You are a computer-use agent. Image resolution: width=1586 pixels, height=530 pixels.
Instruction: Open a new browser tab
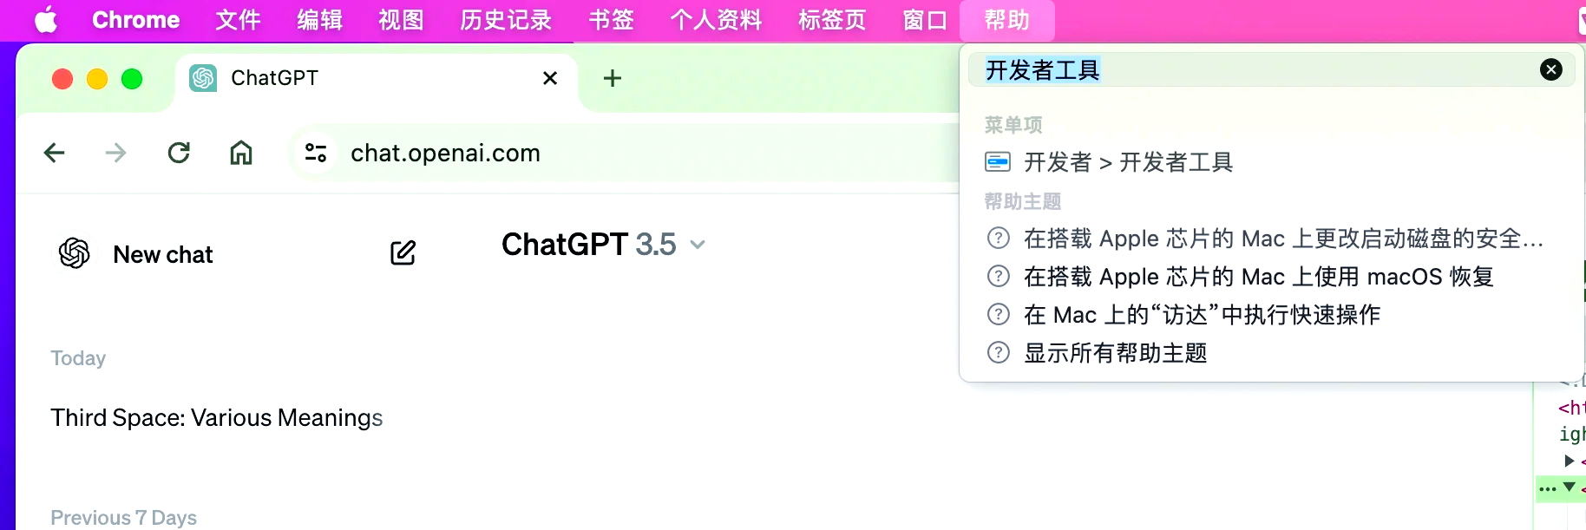click(613, 78)
